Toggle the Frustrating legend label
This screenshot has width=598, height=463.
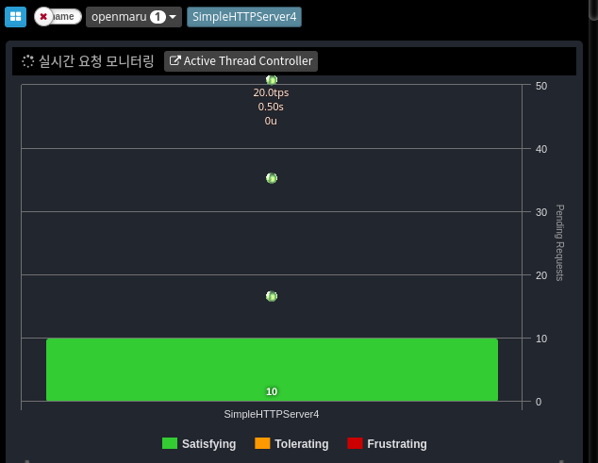[396, 443]
